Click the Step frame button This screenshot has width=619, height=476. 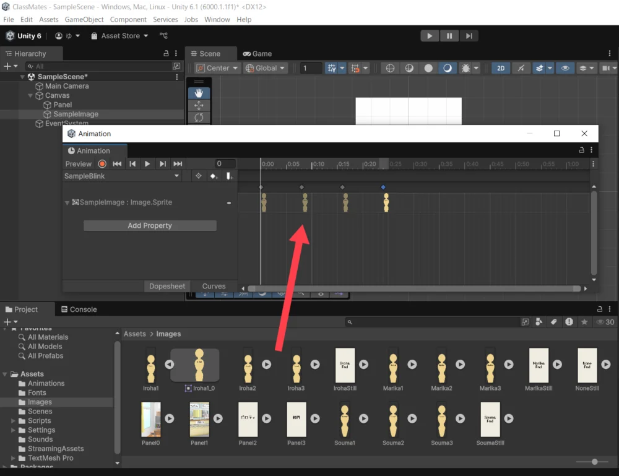click(469, 36)
